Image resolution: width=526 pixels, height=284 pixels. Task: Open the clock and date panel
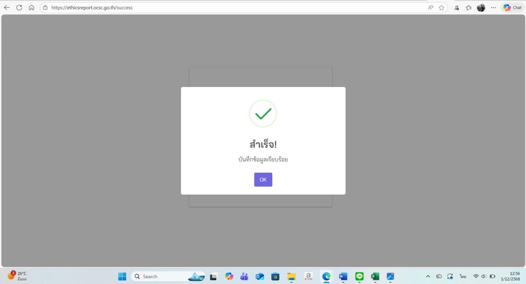[510, 277]
